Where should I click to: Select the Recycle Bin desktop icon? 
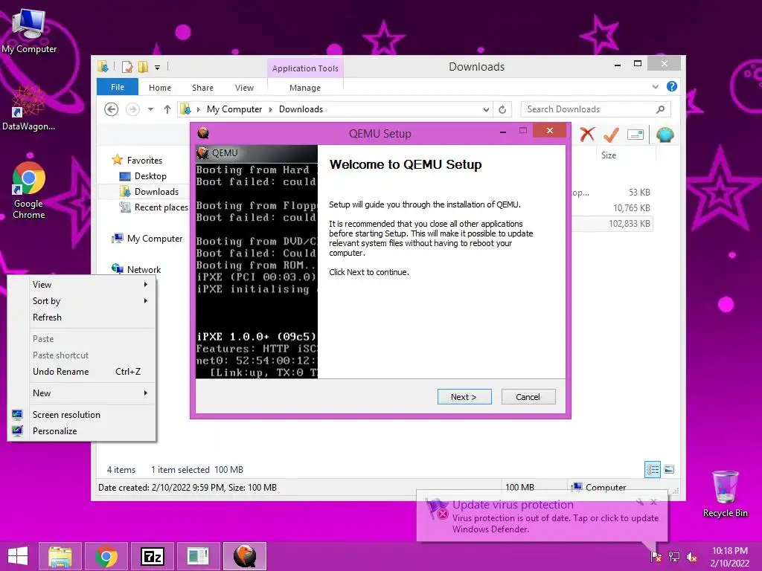(725, 494)
